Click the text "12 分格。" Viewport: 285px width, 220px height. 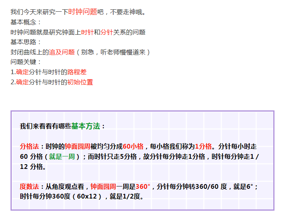[x=33, y=167]
